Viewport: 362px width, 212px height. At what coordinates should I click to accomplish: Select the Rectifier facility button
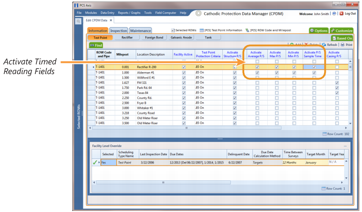127,38
